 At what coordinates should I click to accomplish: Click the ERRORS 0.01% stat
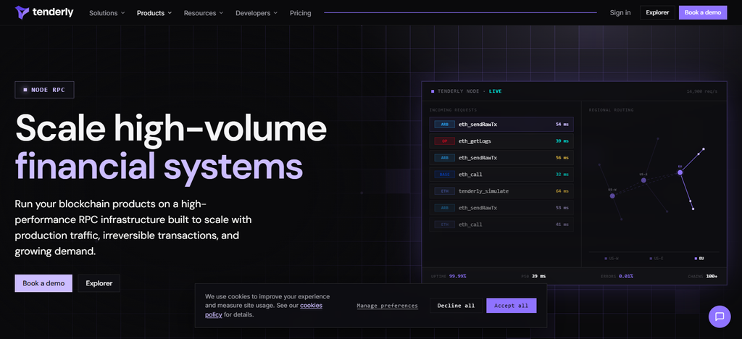click(617, 276)
